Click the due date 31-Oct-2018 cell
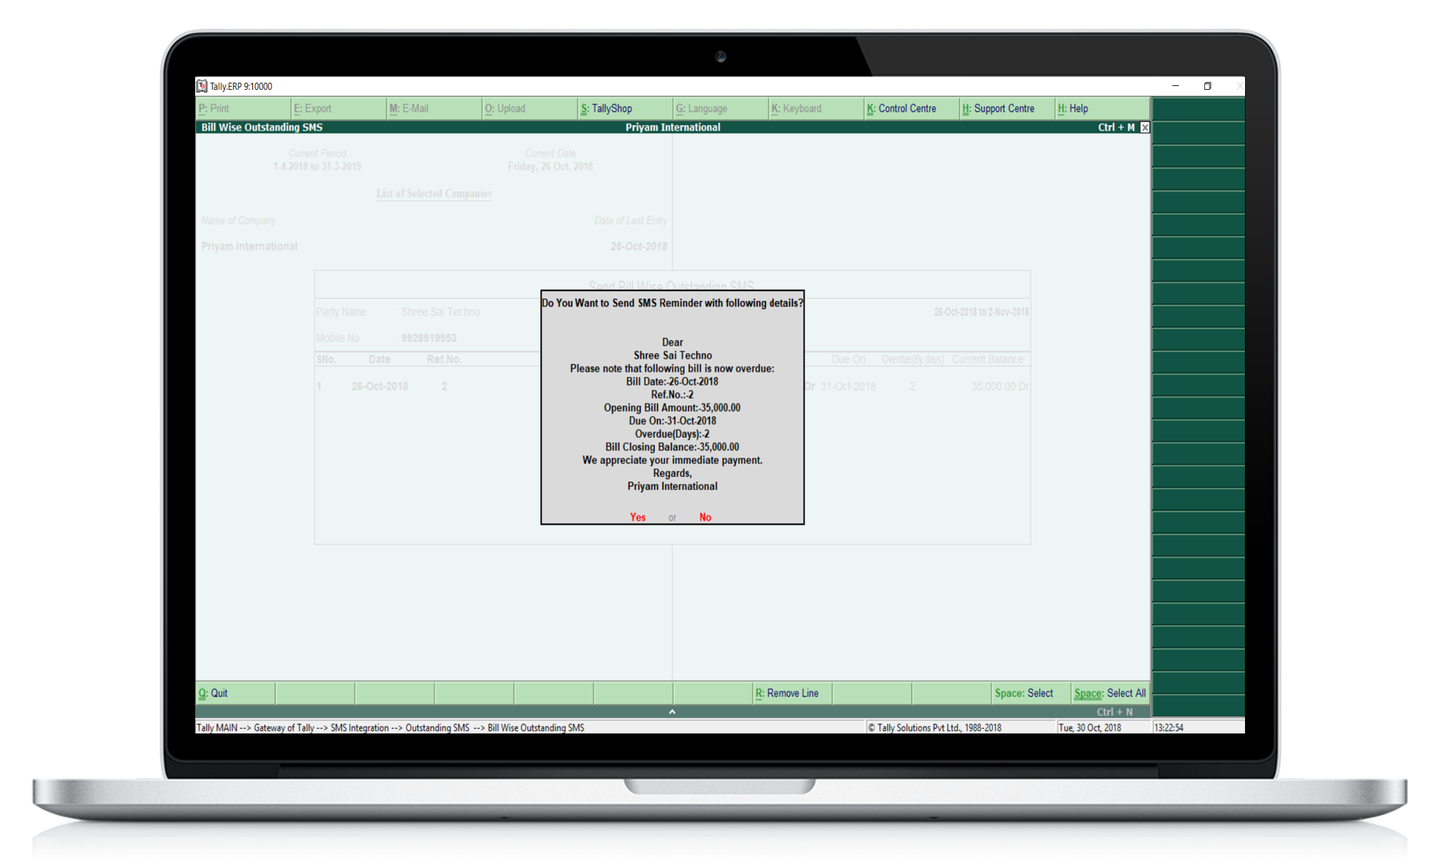This screenshot has width=1441, height=864. (x=848, y=386)
